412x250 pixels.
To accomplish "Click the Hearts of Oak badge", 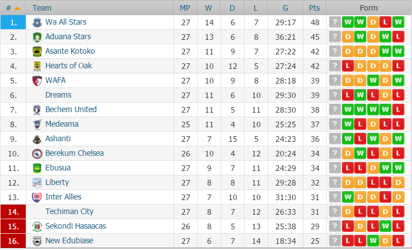I will (37, 66).
